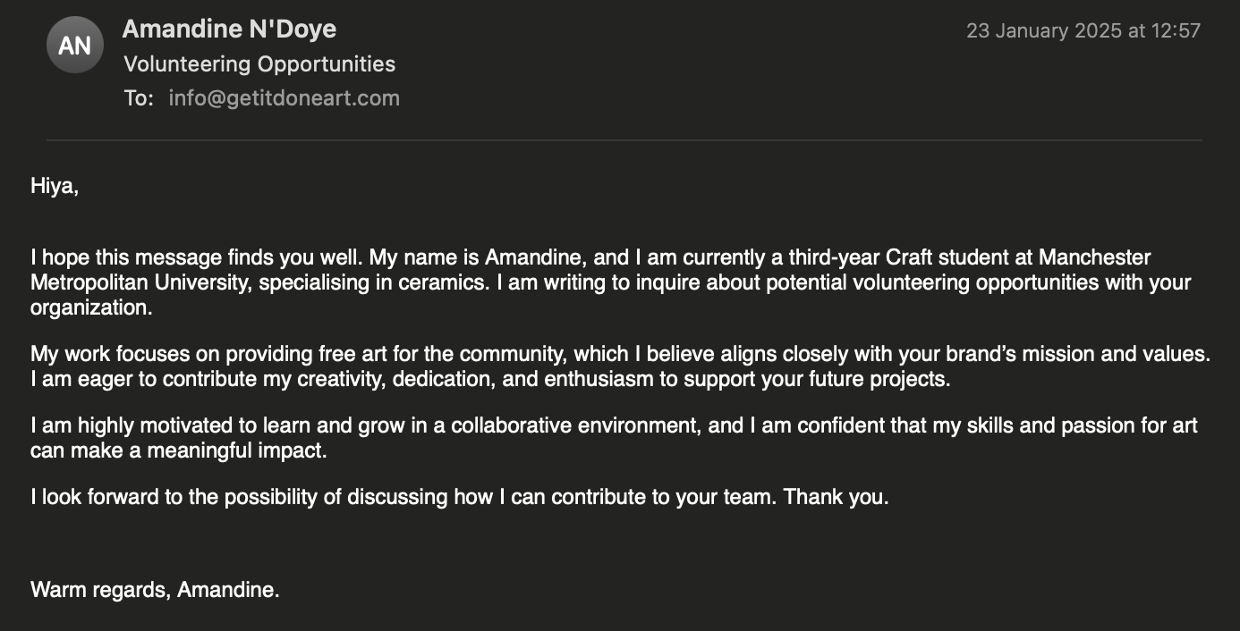Screen dimensions: 1240x631
Task: Click sender name Amandine N'Doye
Action: tap(229, 29)
